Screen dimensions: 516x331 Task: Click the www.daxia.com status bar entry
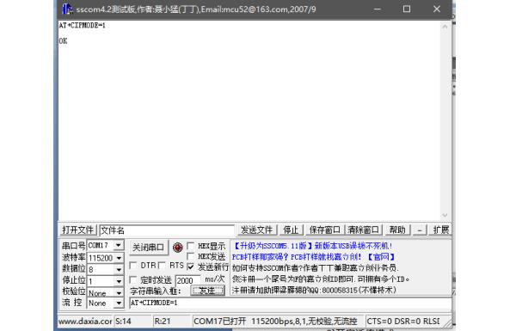(x=85, y=322)
